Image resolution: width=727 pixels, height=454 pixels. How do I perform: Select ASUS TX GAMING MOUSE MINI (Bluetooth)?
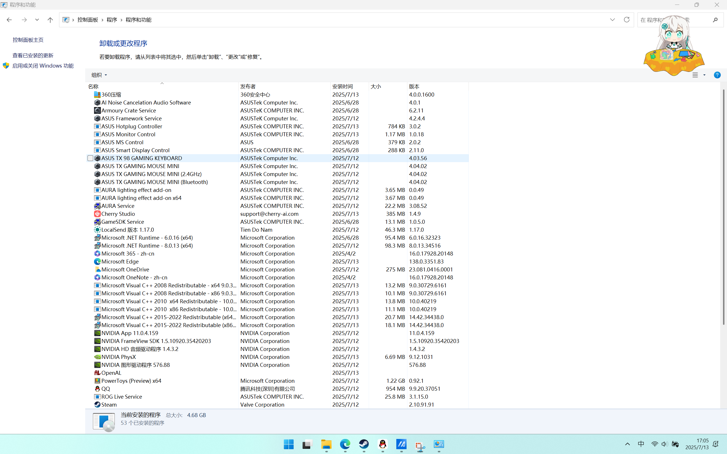(277, 182)
